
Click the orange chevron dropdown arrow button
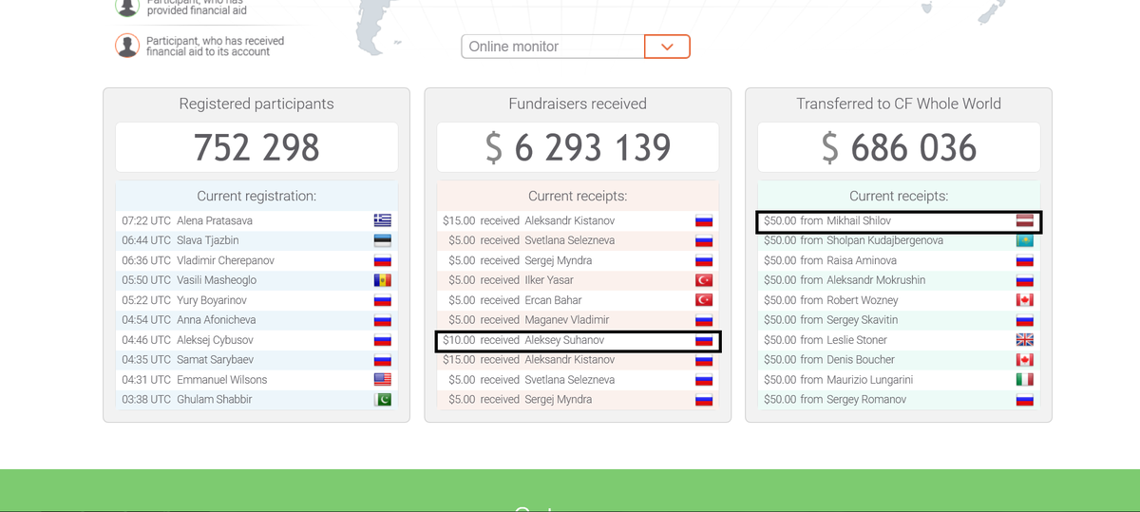(667, 47)
